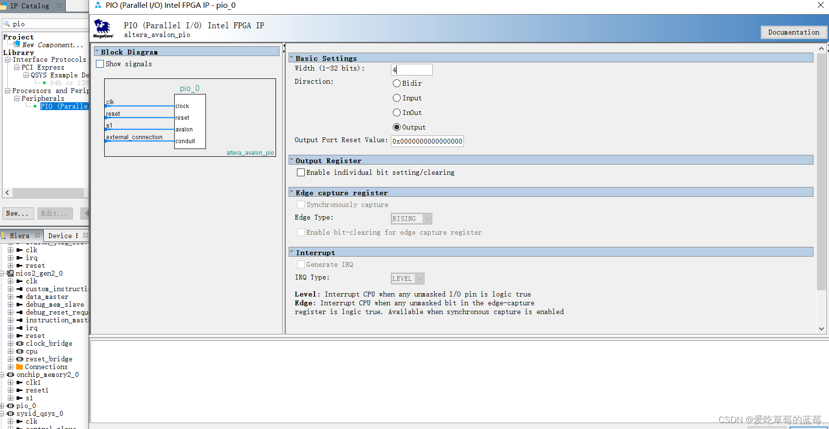Click New Component... under Project

click(53, 45)
